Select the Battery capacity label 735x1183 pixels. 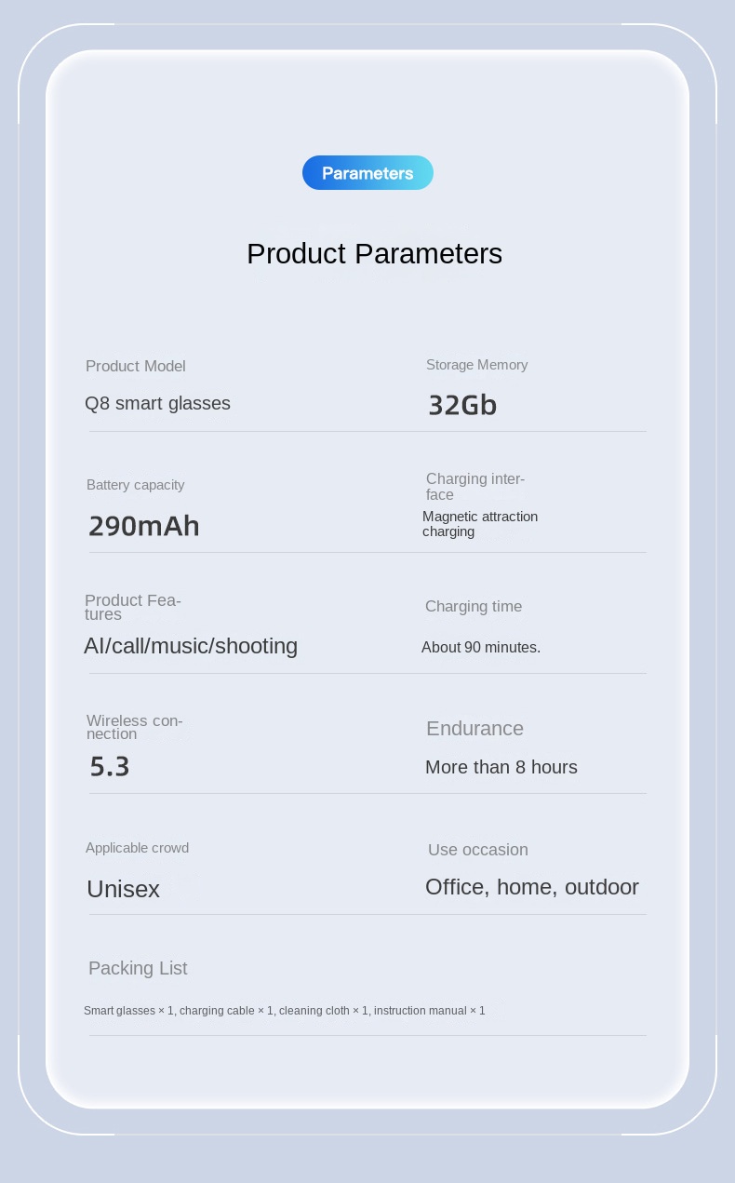tap(135, 485)
